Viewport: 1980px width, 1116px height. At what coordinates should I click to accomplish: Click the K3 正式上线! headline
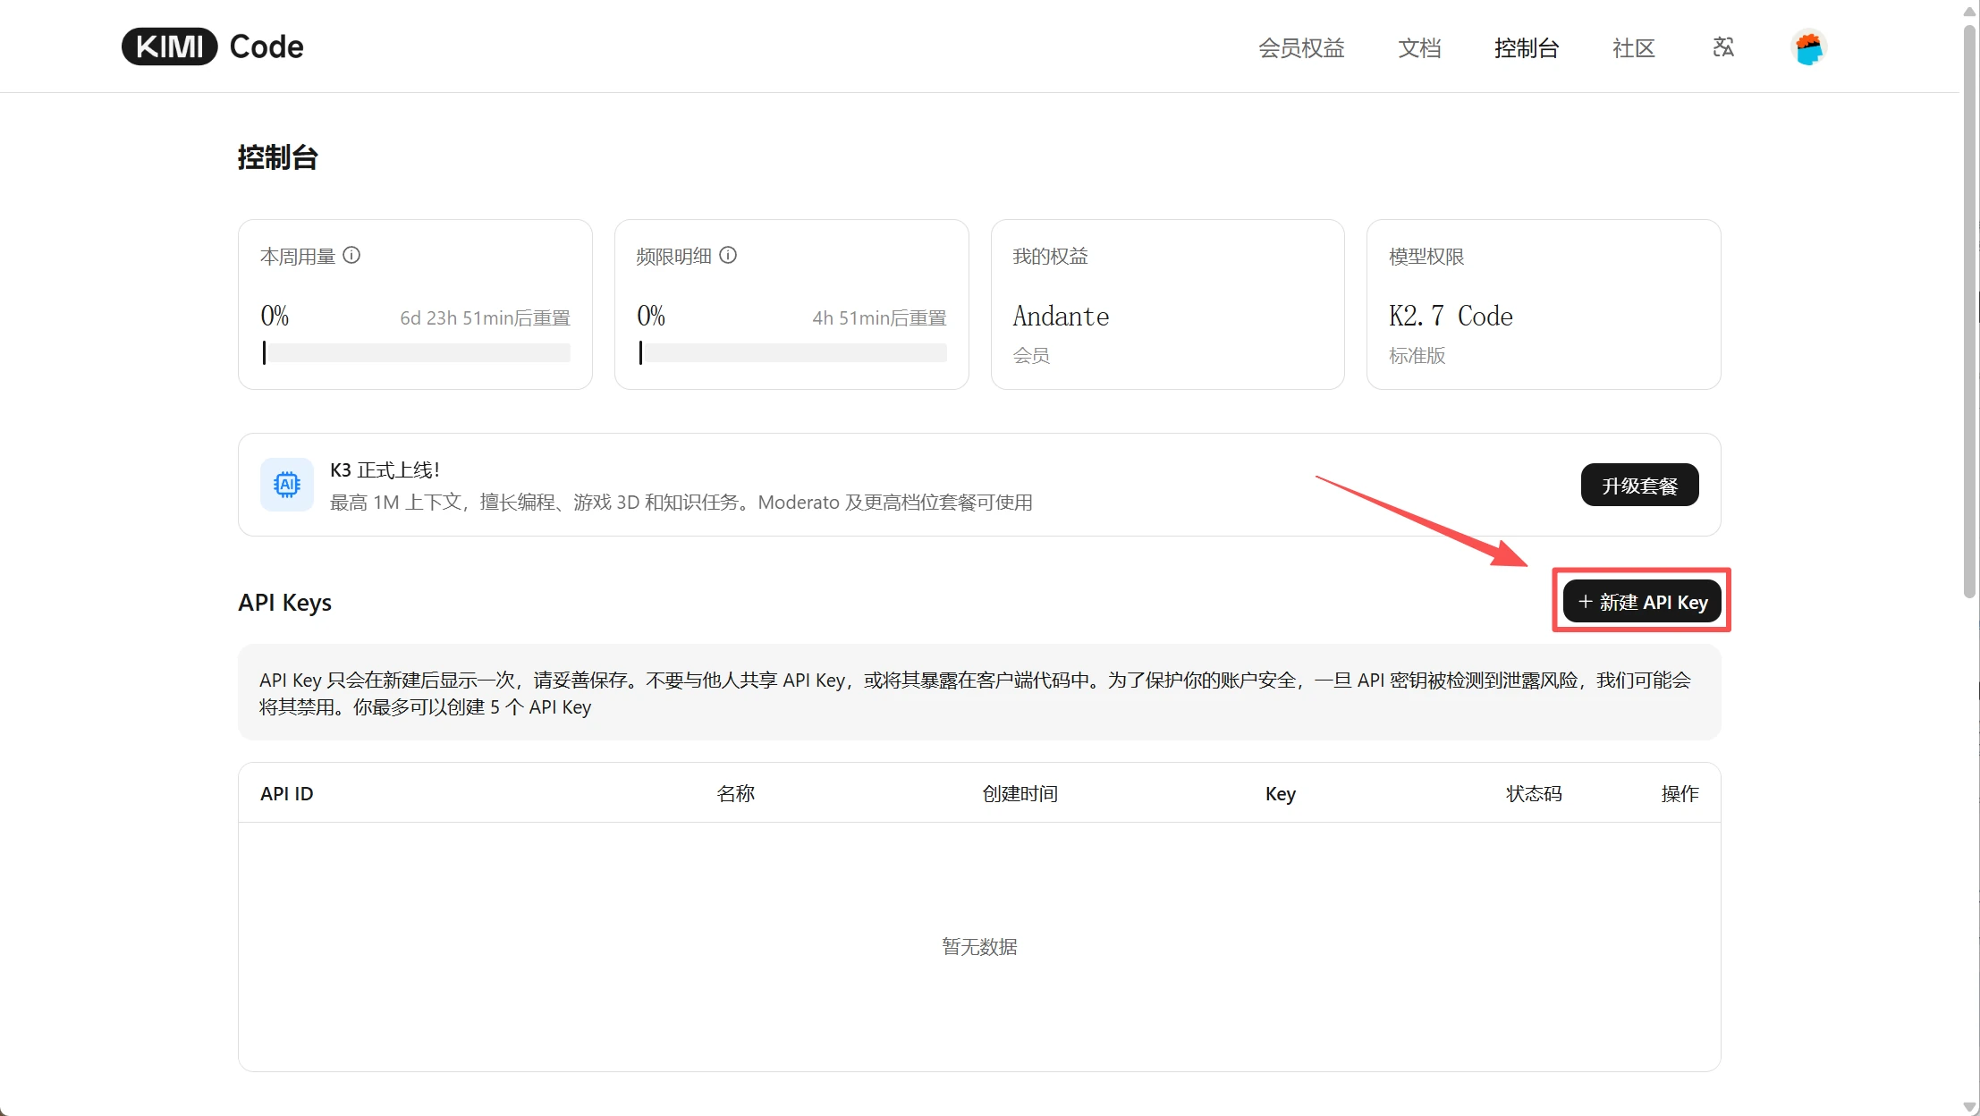(x=385, y=469)
